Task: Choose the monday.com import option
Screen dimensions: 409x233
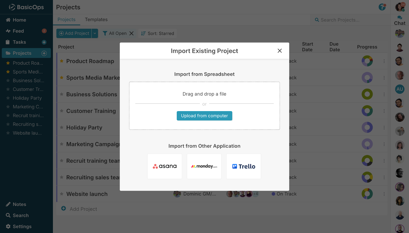Action: pos(204,166)
